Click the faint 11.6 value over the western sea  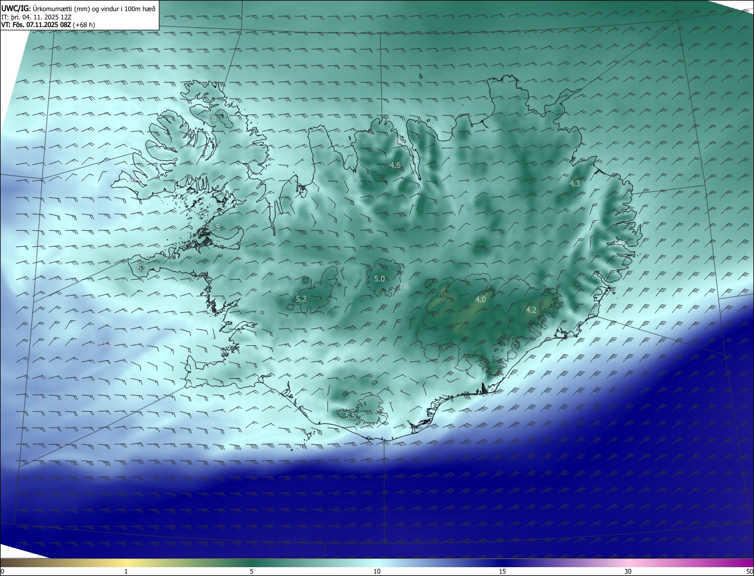[105, 343]
